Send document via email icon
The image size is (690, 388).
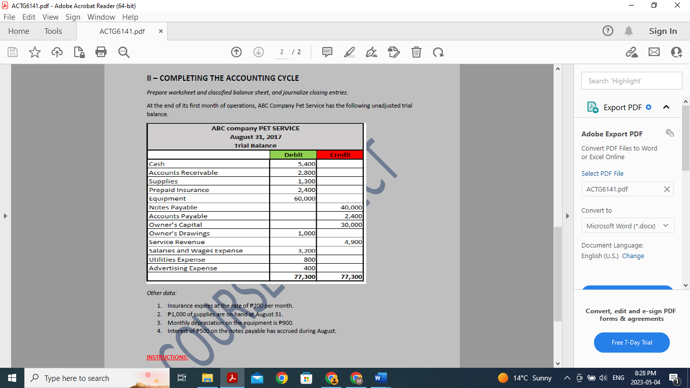(654, 52)
